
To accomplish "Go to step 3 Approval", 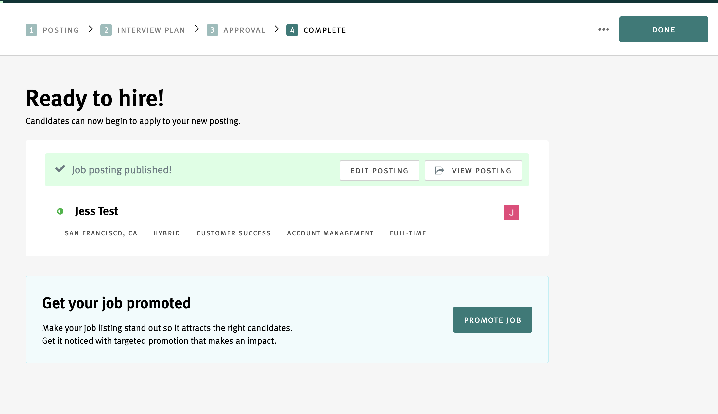I will 236,30.
